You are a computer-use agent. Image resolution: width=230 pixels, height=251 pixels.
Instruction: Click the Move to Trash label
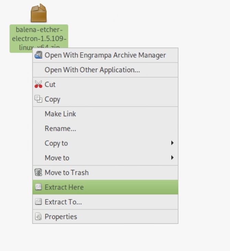(x=67, y=173)
